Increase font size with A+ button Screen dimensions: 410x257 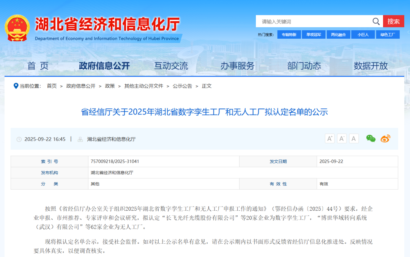pyautogui.click(x=330, y=139)
